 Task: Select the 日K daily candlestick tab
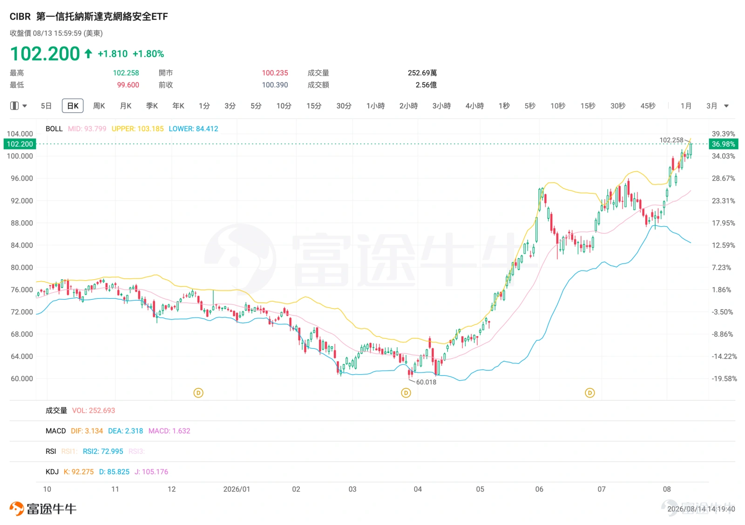pos(73,106)
